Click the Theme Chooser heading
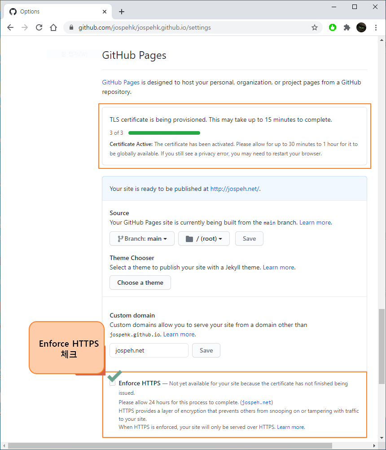 [x=132, y=258]
